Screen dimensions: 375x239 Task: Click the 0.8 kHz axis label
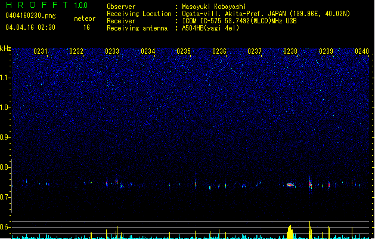[x=5, y=167]
